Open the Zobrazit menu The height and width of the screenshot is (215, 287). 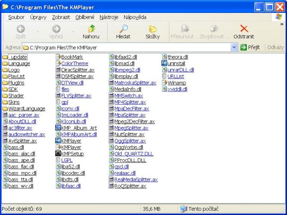pyautogui.click(x=61, y=17)
